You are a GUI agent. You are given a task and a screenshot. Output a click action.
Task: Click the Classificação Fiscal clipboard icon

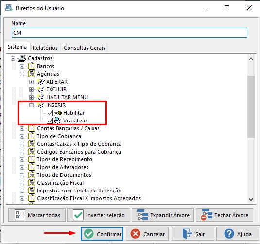(32, 183)
